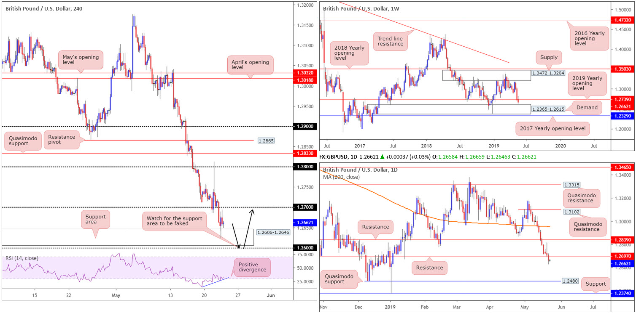Select the red 1.28330 price label
The width and height of the screenshot is (636, 313).
point(305,154)
